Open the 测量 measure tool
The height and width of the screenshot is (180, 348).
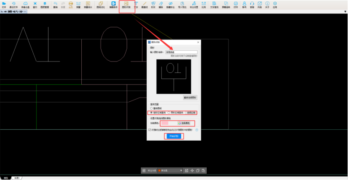[78, 5]
